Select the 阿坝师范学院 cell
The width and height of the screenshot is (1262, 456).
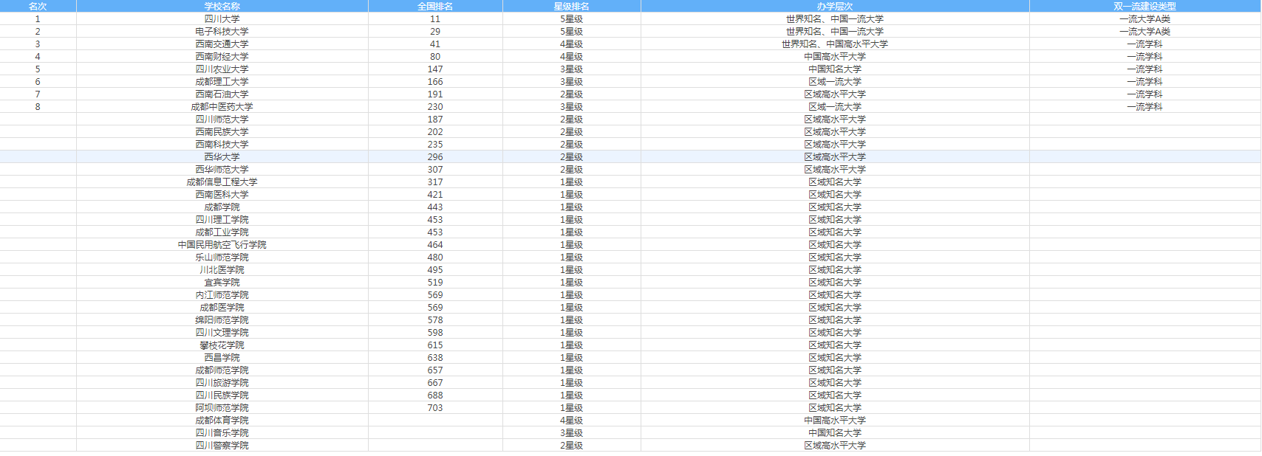[222, 408]
